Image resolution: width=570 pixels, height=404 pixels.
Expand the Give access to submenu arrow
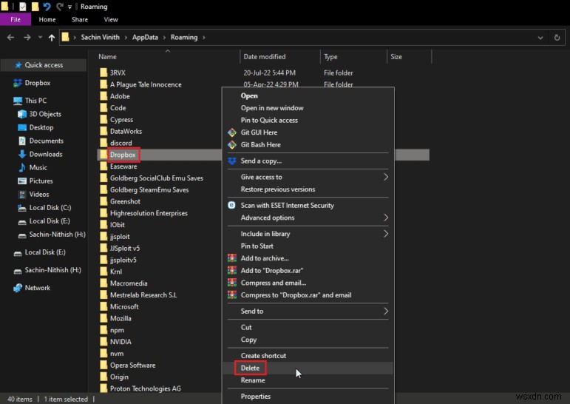[x=386, y=177]
